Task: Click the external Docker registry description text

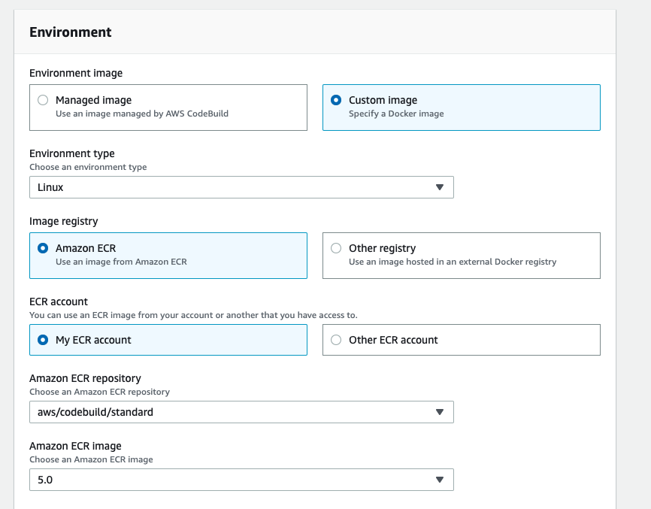Action: (x=453, y=262)
